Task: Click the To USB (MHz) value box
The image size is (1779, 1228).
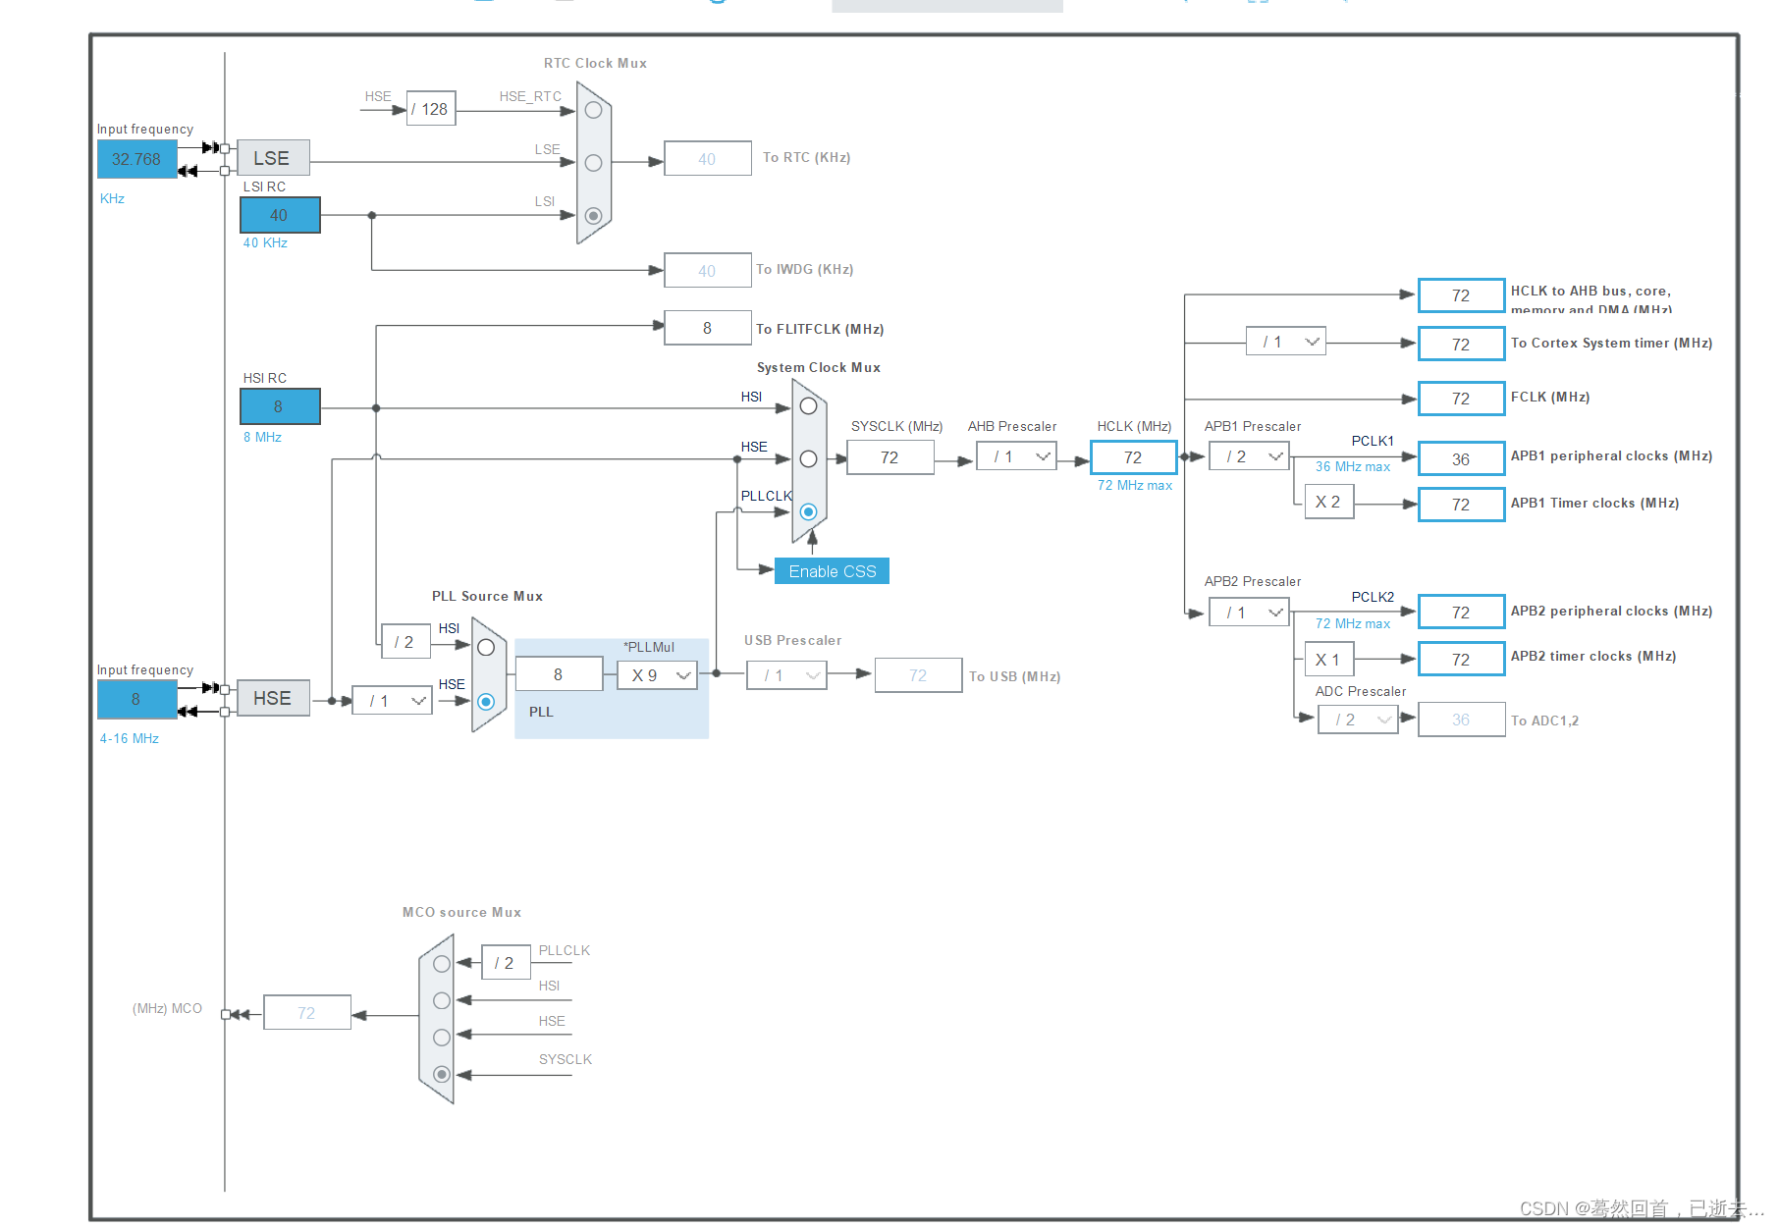Action: coord(918,675)
